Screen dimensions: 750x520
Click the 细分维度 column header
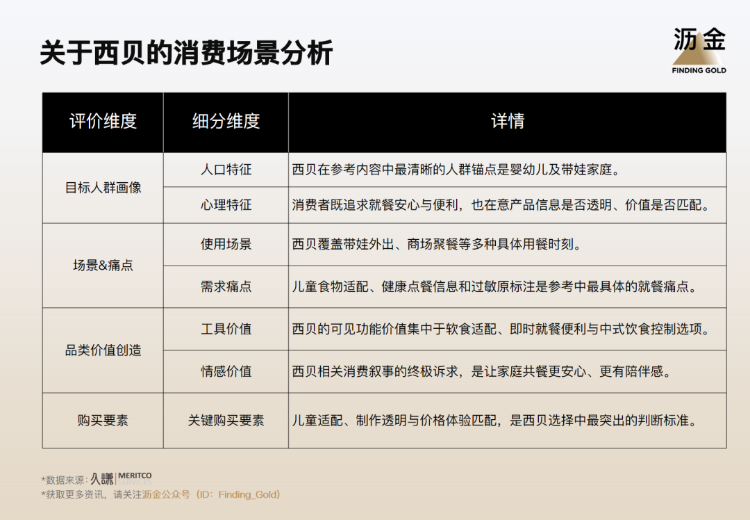pos(226,122)
